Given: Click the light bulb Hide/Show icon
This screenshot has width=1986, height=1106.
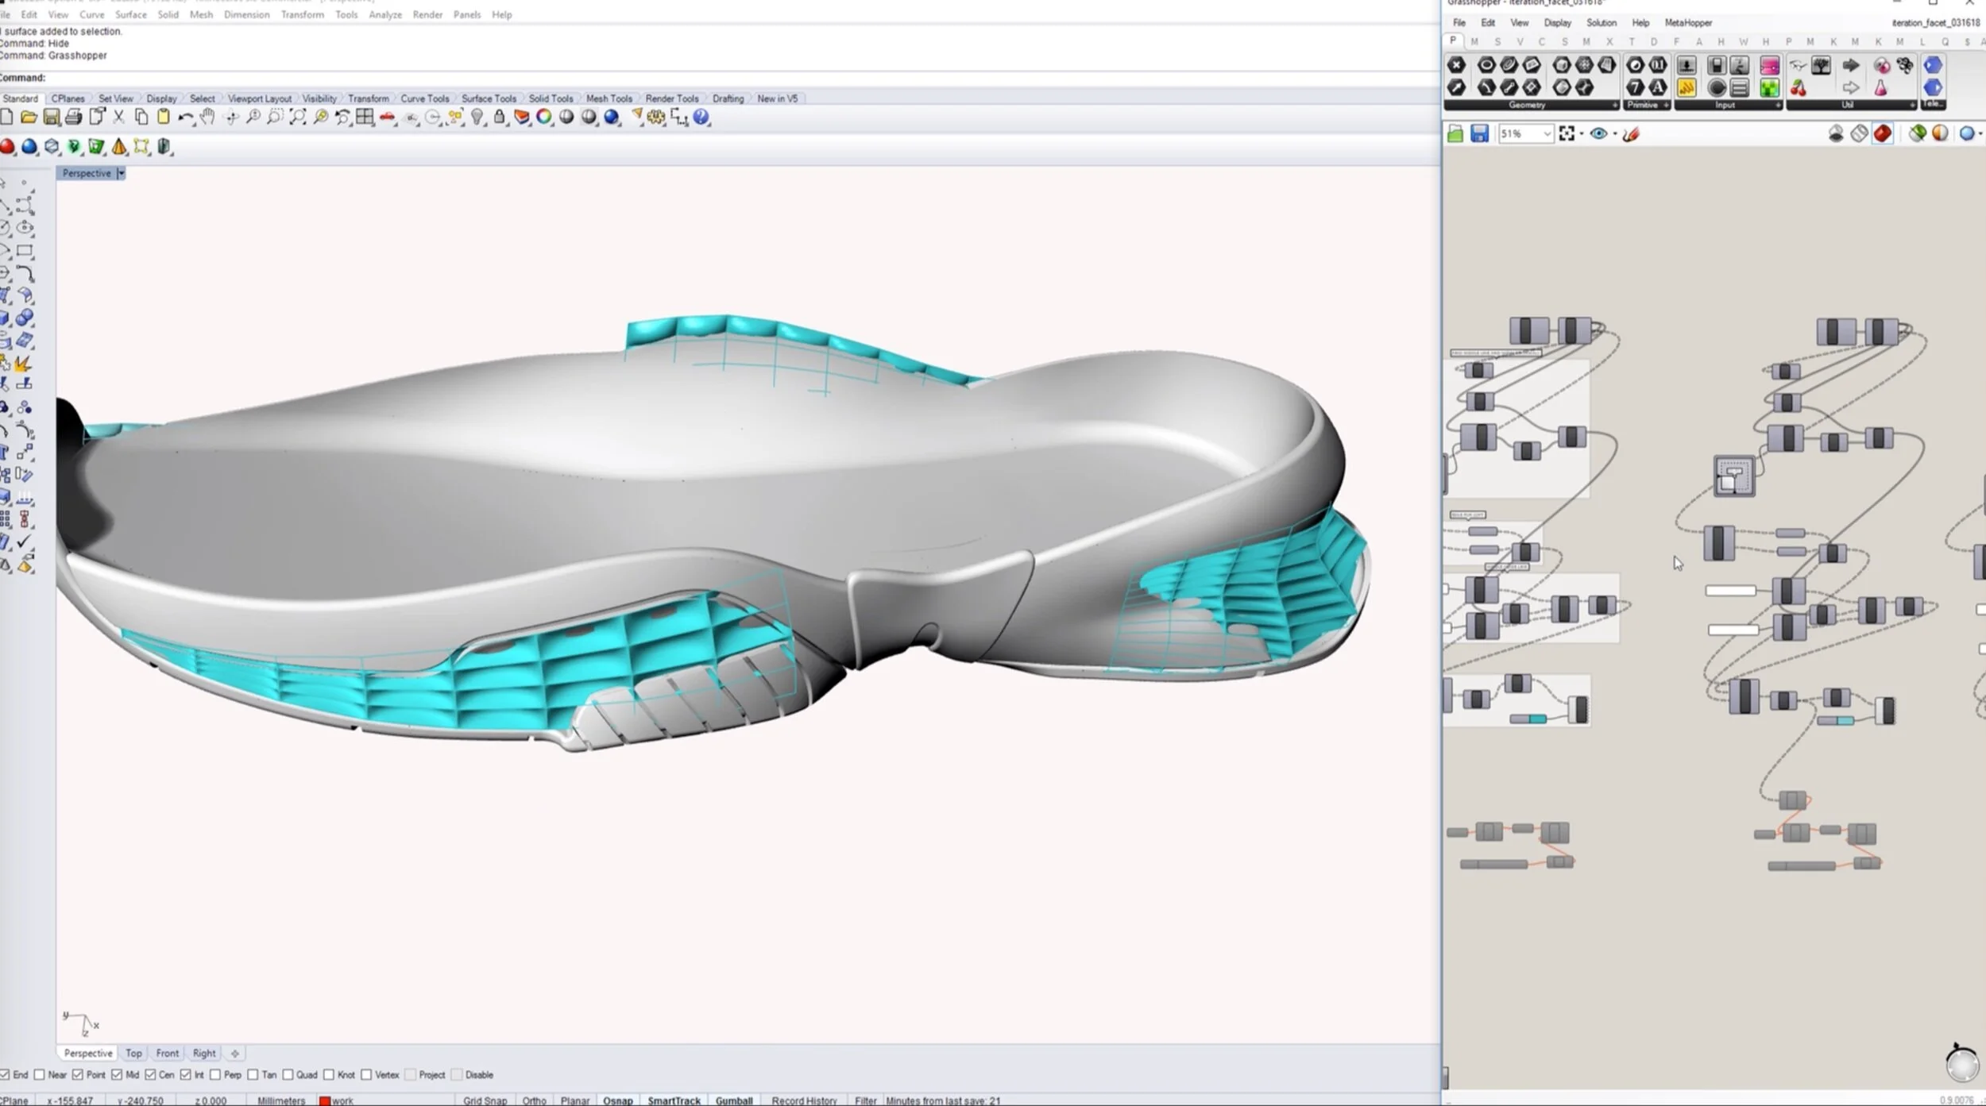Looking at the screenshot, I should pos(477,118).
